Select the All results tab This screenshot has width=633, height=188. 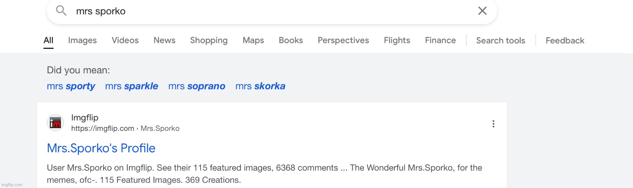pos(49,40)
